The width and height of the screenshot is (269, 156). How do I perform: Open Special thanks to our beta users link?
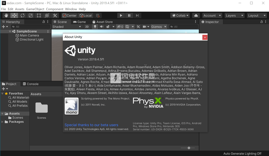[x=91, y=125]
